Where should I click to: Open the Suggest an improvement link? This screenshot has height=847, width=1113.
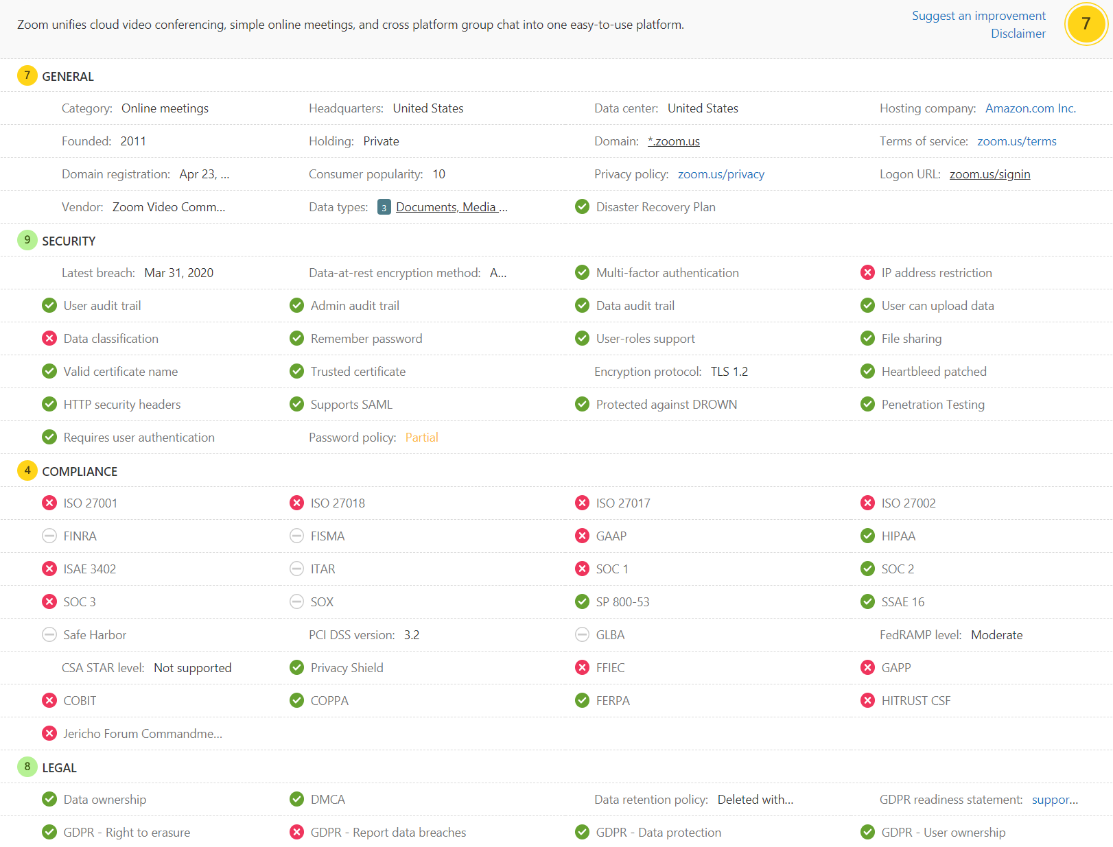coord(979,16)
